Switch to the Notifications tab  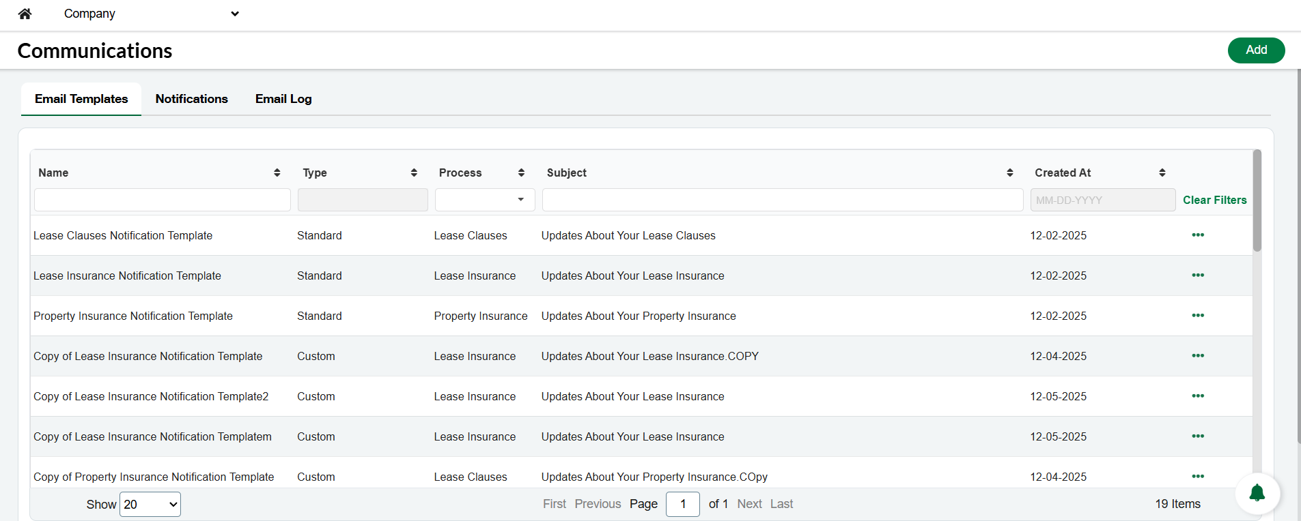192,99
